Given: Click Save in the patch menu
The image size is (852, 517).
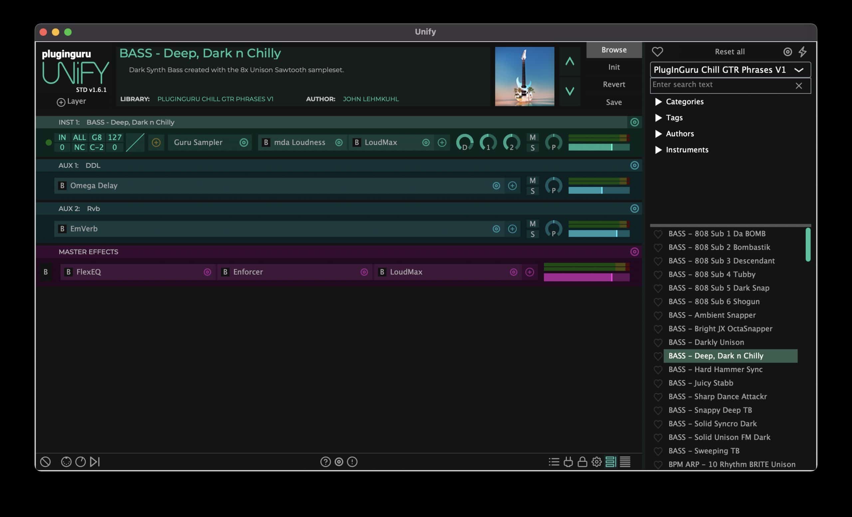Looking at the screenshot, I should tap(614, 102).
